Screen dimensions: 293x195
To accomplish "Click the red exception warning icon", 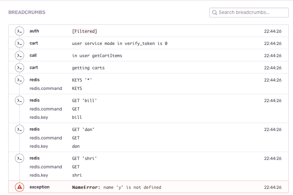I will point(19,187).
